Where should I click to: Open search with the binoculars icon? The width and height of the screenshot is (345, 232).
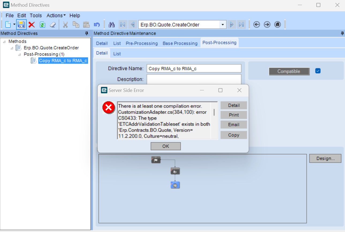tap(111, 24)
